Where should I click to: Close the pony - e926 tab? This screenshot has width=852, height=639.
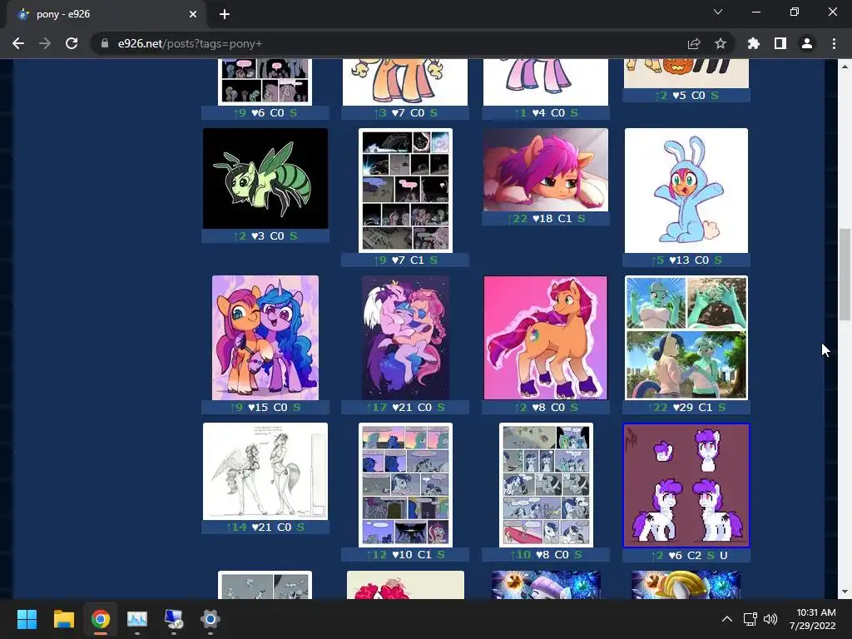click(x=193, y=14)
